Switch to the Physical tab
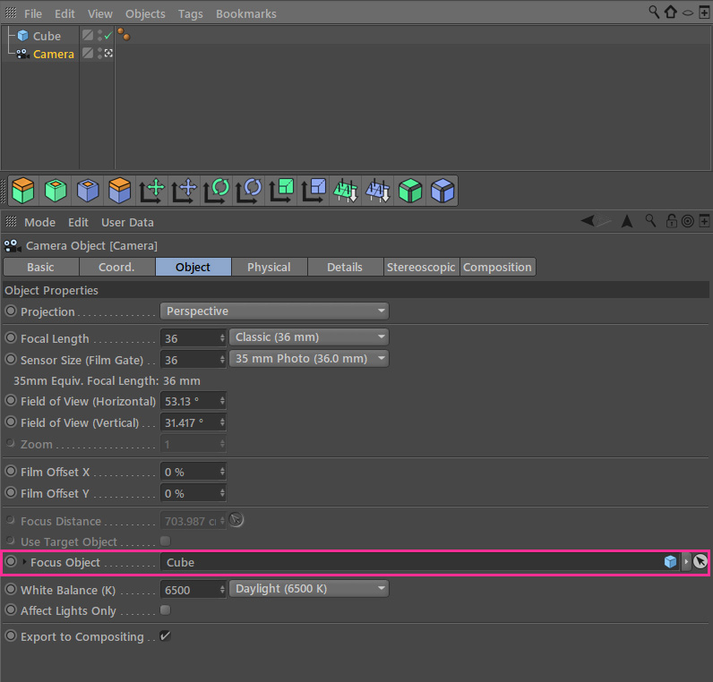Image resolution: width=713 pixels, height=682 pixels. 270,268
